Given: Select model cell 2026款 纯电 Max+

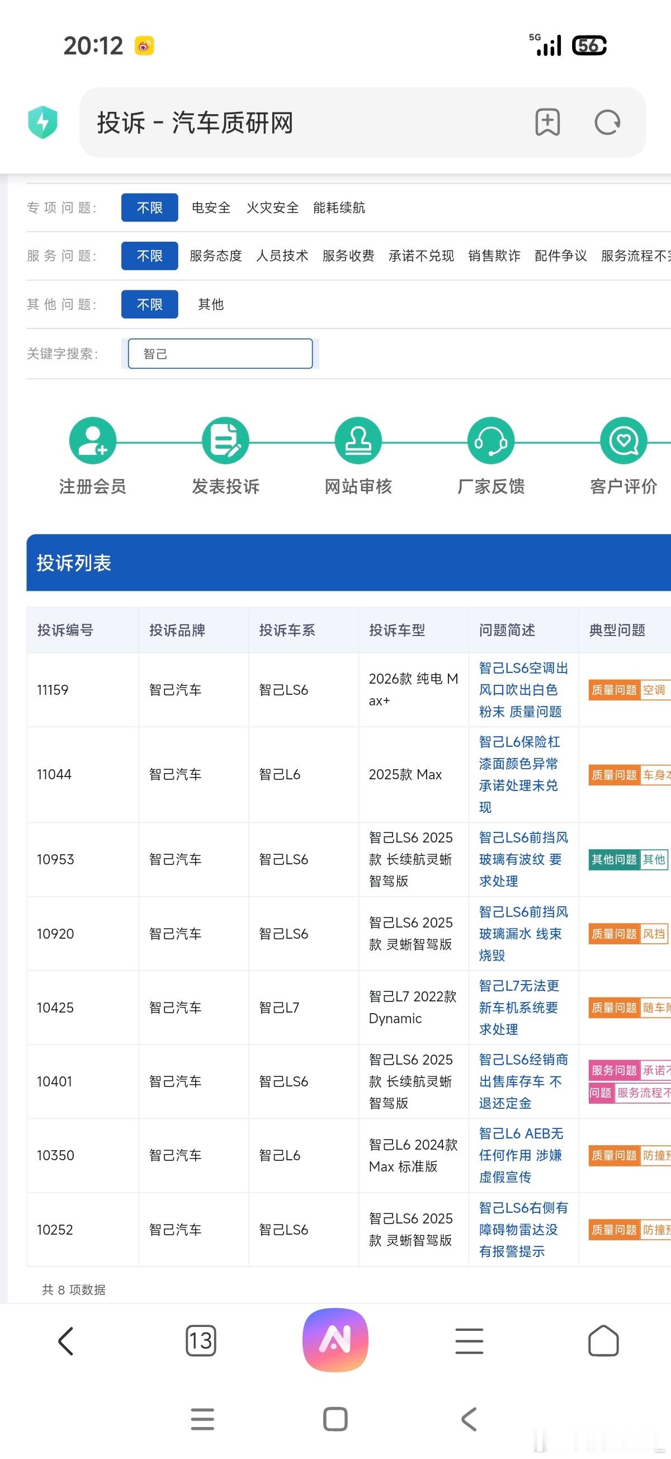Looking at the screenshot, I should [413, 689].
